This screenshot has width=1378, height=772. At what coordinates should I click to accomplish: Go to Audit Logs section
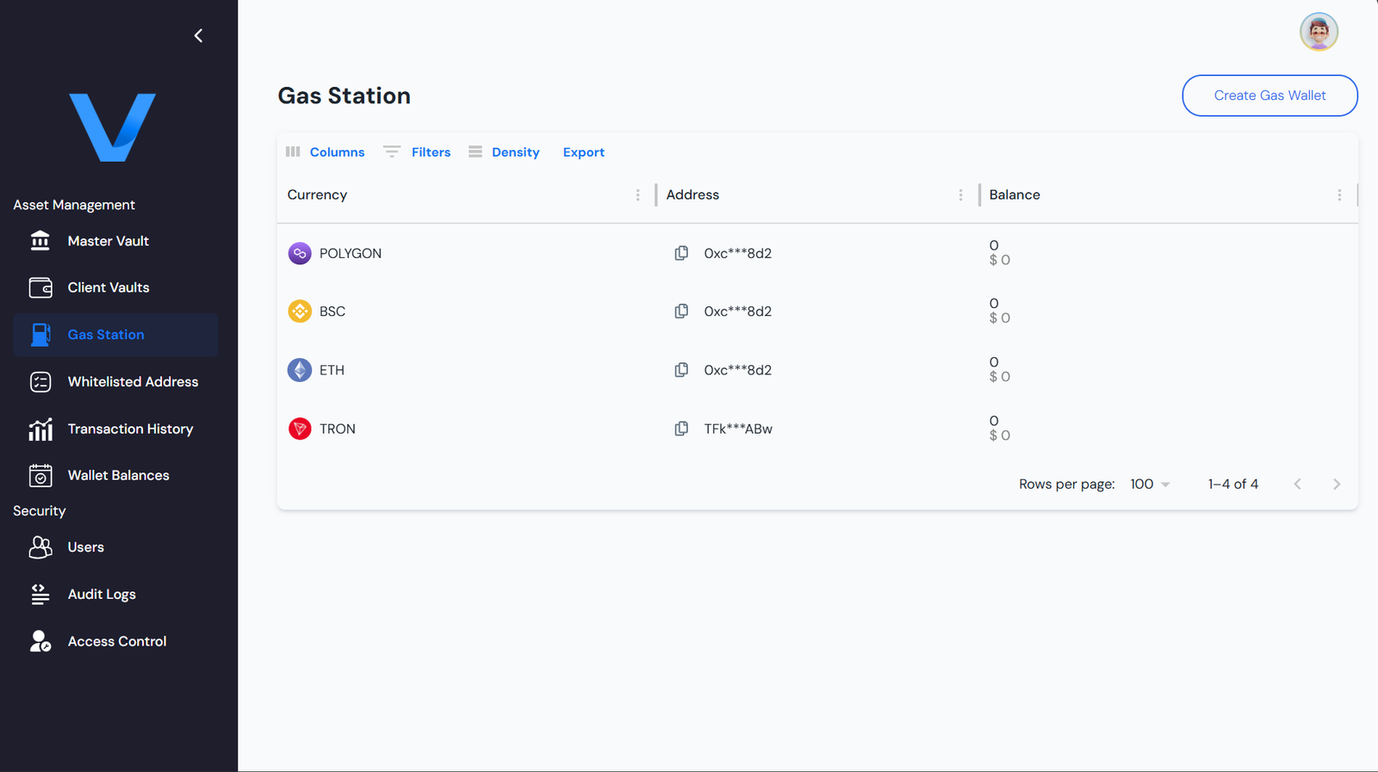102,595
